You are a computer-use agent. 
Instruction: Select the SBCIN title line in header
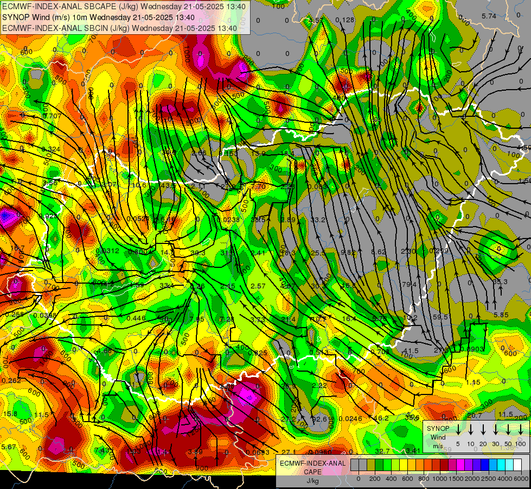(x=119, y=28)
